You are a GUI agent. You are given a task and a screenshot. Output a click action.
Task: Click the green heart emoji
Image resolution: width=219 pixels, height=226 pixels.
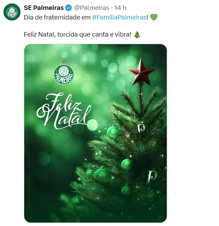154,17
